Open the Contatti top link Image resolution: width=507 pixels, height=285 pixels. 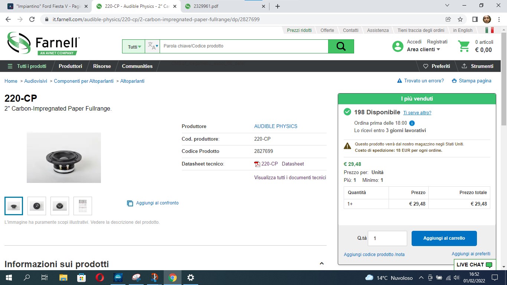click(x=351, y=30)
